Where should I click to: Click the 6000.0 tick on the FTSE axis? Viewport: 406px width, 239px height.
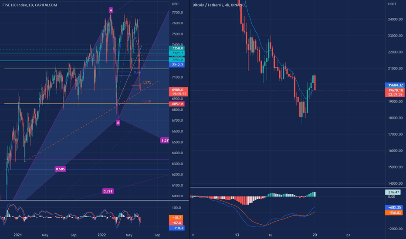tap(177, 196)
